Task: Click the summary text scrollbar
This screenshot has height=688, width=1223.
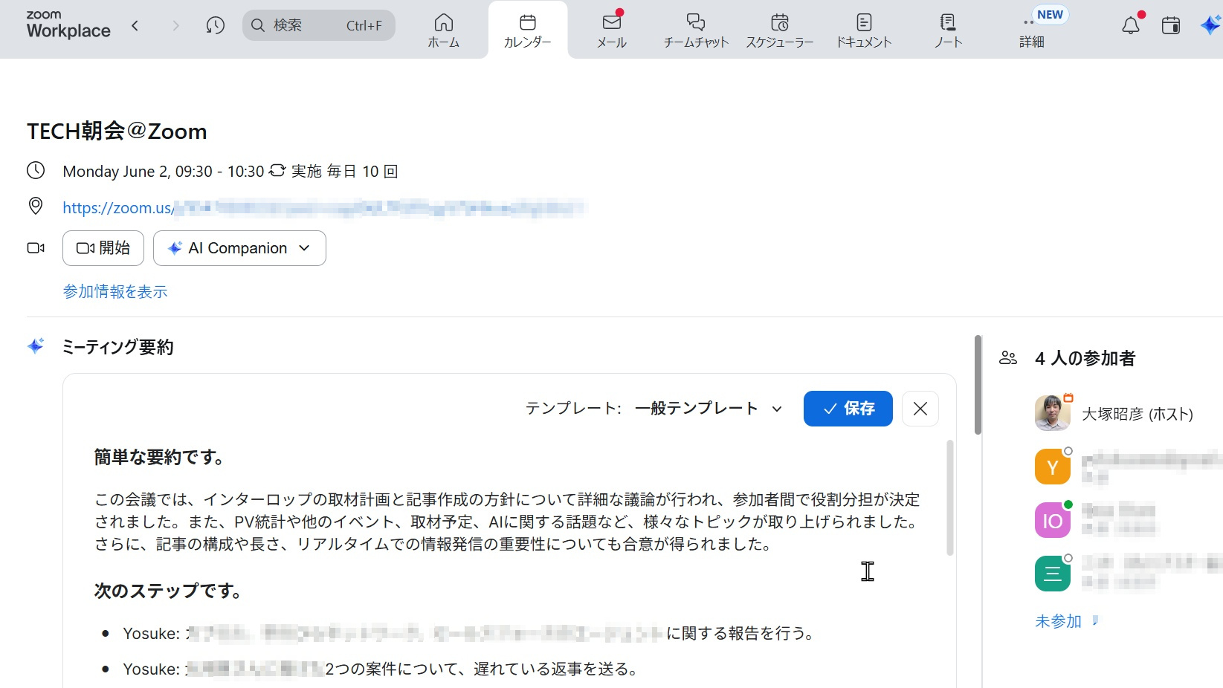Action: coord(949,498)
